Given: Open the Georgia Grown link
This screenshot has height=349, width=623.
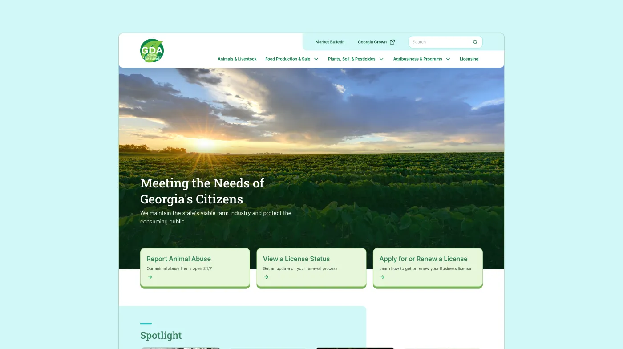Looking at the screenshot, I should click(372, 42).
